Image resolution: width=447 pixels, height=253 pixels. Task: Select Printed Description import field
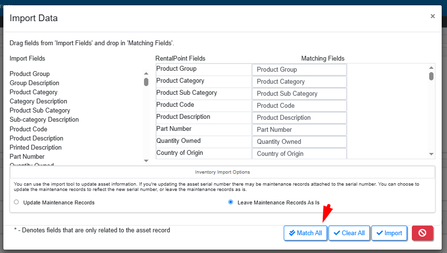[36, 147]
